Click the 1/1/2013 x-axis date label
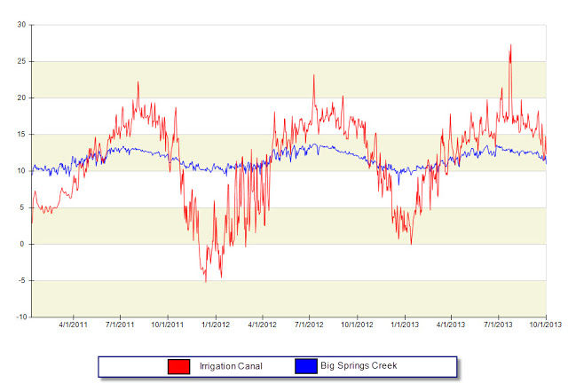 pyautogui.click(x=405, y=324)
